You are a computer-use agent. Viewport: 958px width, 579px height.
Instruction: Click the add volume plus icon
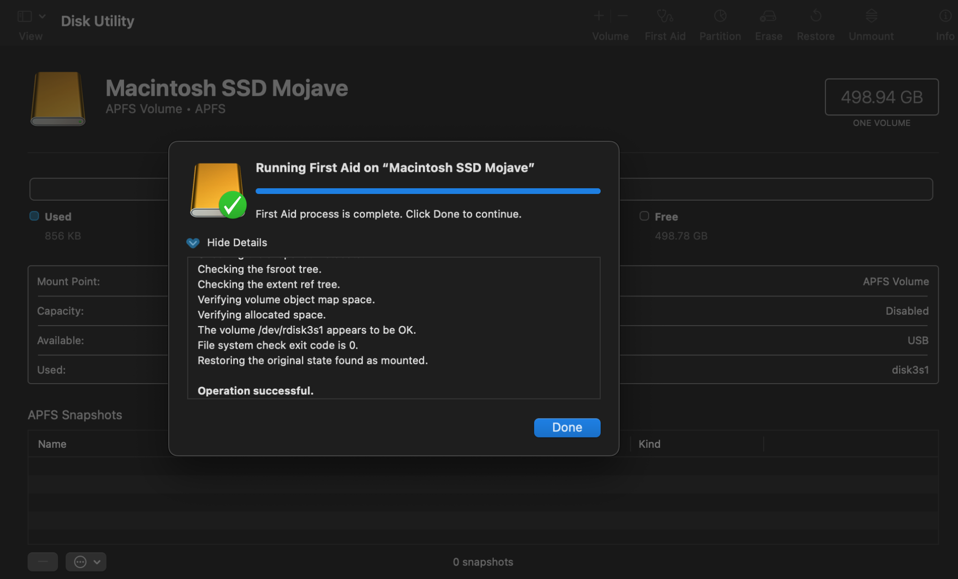click(598, 16)
